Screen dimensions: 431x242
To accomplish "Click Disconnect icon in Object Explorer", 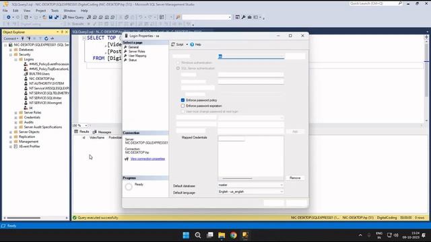I will coord(28,38).
